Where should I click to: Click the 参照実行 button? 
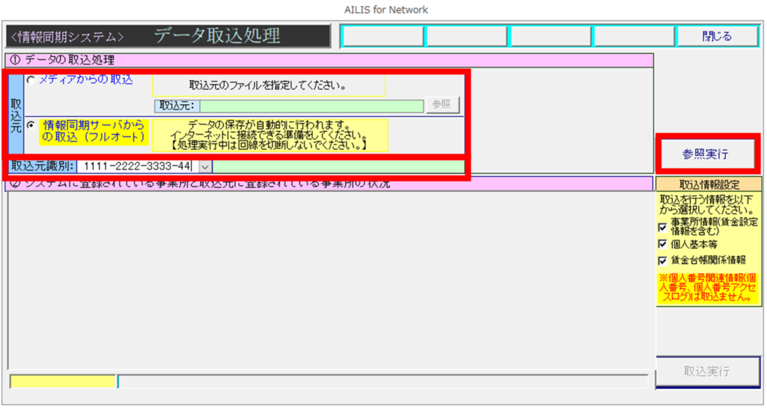click(708, 154)
